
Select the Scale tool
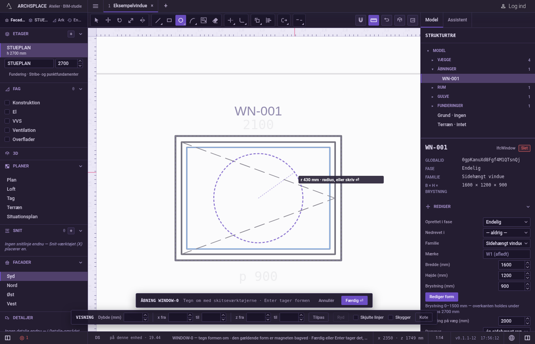point(131,20)
